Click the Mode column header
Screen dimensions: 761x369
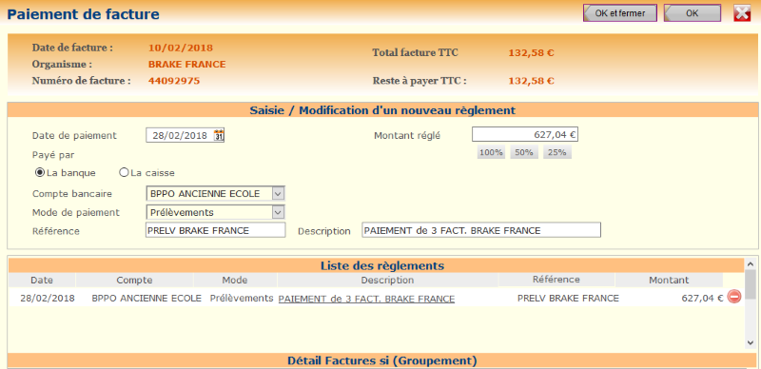tap(235, 281)
